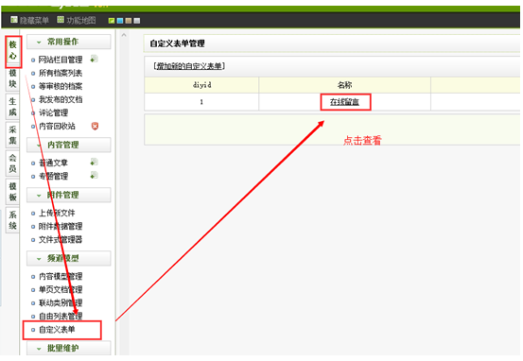Collapse the 附件管理 section
Viewport: 523px width, 361px height.
69,195
